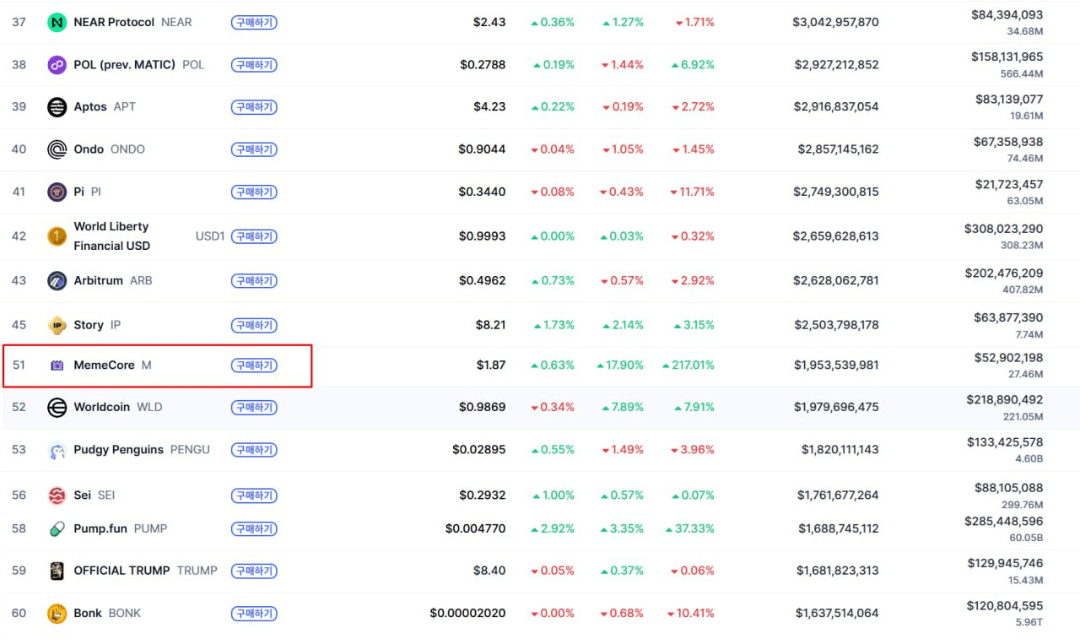Go to the MemeCore coin page
This screenshot has width=1080, height=639.
click(x=104, y=366)
